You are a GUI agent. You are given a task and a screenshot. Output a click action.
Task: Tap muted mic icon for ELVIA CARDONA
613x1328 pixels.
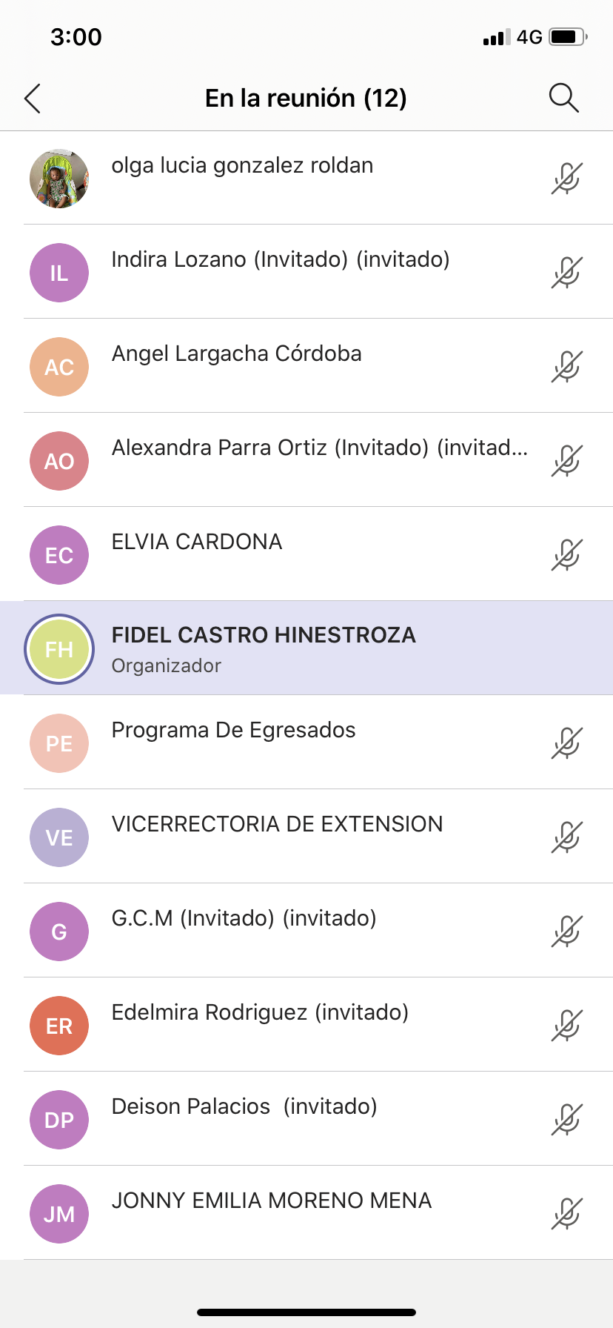pos(567,555)
